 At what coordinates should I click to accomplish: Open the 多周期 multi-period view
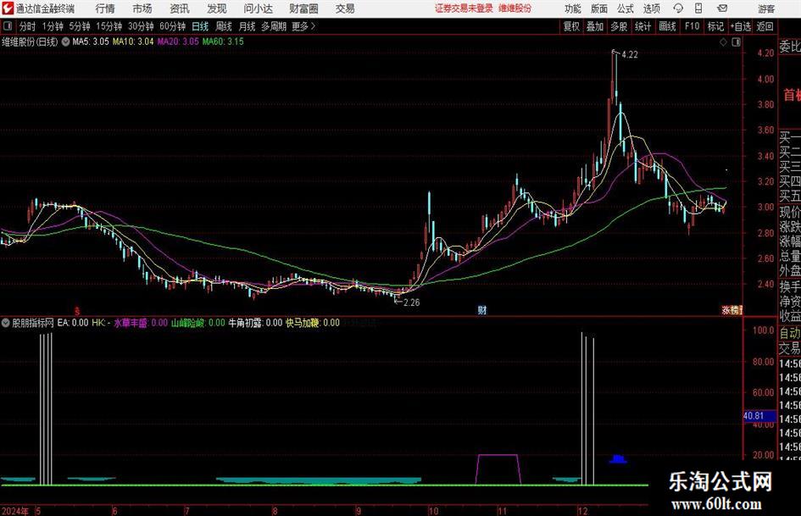tap(273, 26)
